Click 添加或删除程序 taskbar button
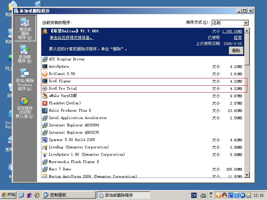The height and width of the screenshot is (200, 267). click(x=123, y=195)
